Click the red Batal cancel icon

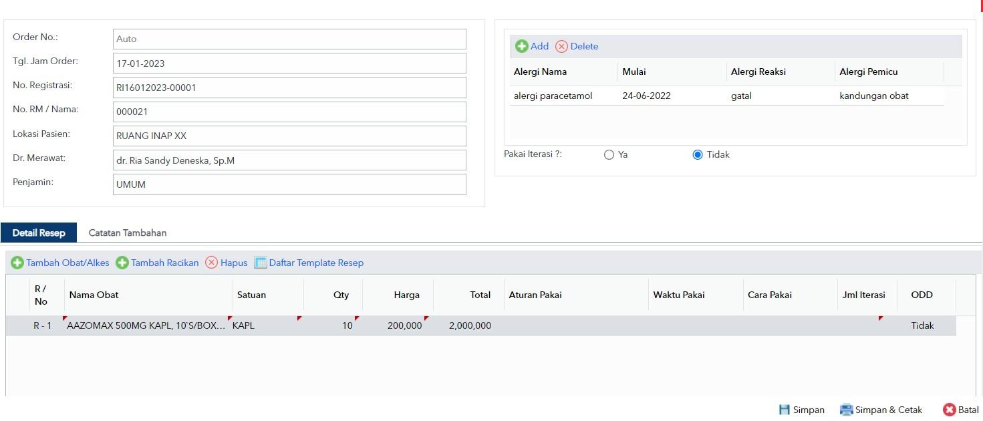coord(949,410)
